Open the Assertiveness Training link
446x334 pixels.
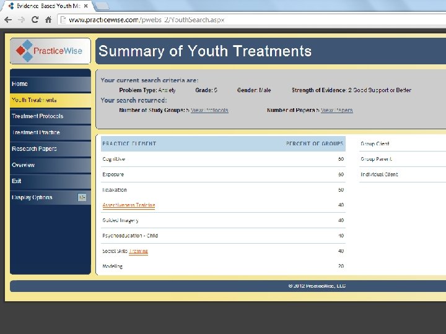[x=129, y=205]
